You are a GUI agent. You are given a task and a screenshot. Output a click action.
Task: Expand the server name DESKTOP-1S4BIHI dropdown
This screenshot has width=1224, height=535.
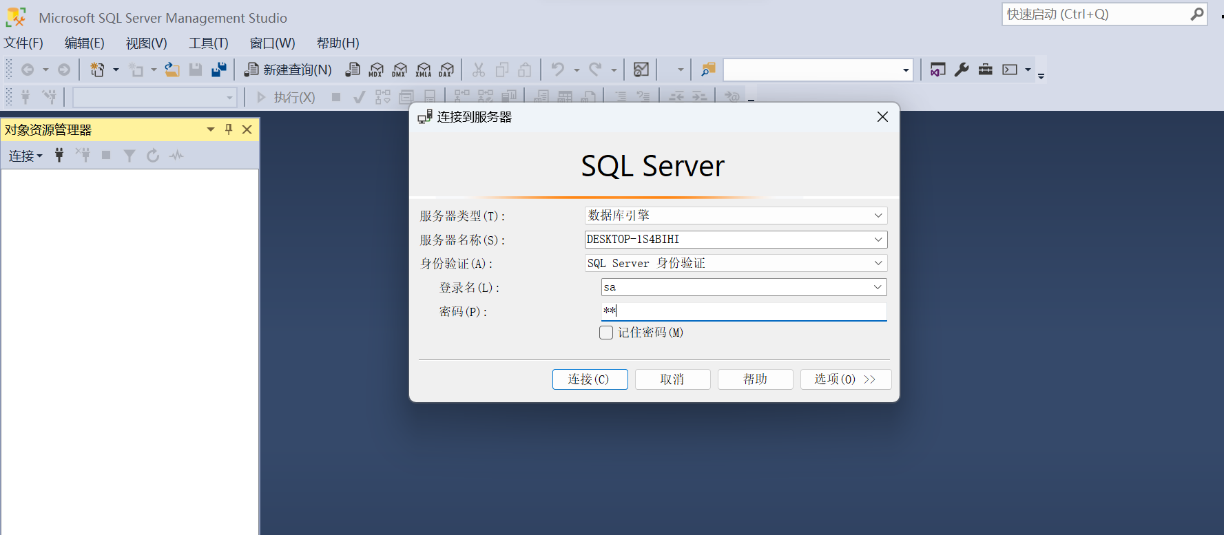click(x=878, y=240)
